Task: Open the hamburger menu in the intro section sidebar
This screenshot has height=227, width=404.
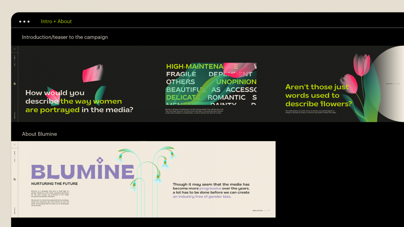Action: point(14,49)
